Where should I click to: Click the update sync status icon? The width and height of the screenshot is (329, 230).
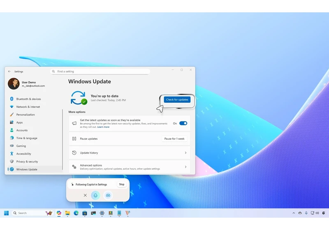click(x=79, y=98)
